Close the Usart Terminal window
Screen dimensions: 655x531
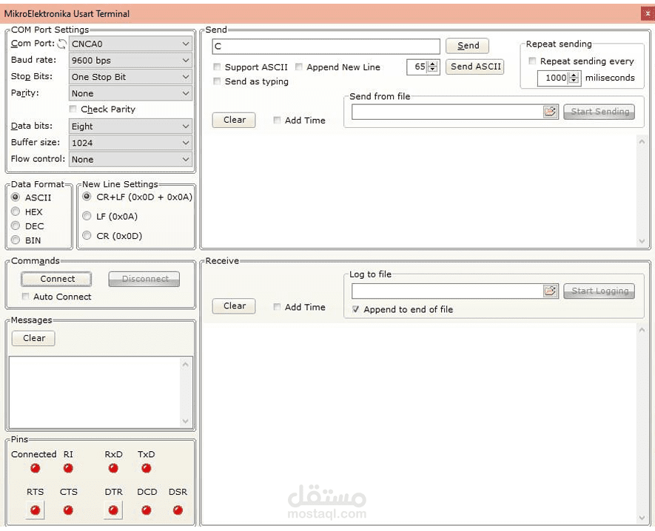click(x=647, y=14)
